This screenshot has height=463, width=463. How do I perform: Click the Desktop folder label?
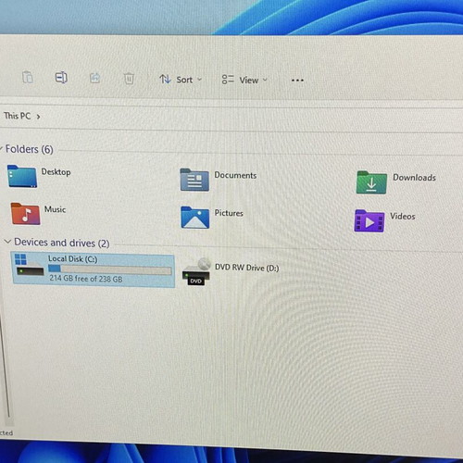(56, 172)
